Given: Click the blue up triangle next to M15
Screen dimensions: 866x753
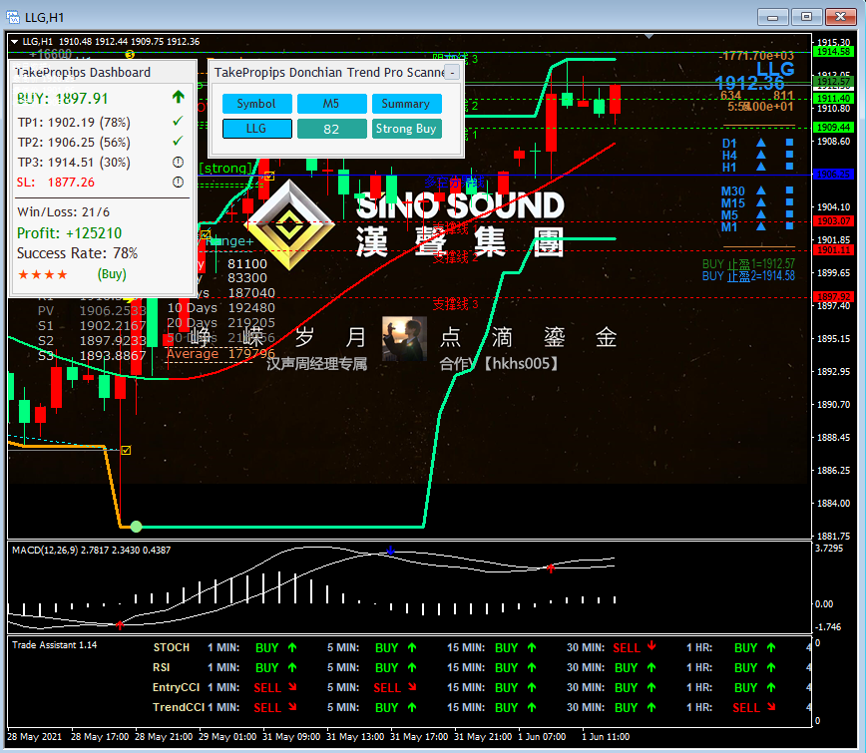Looking at the screenshot, I should pyautogui.click(x=761, y=202).
